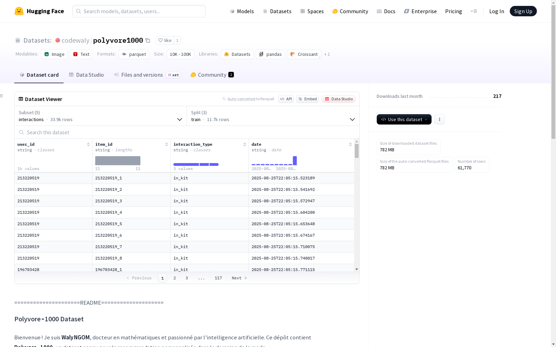This screenshot has height=347, width=556.
Task: Focus the search models, datasets, users field
Action: (x=139, y=11)
